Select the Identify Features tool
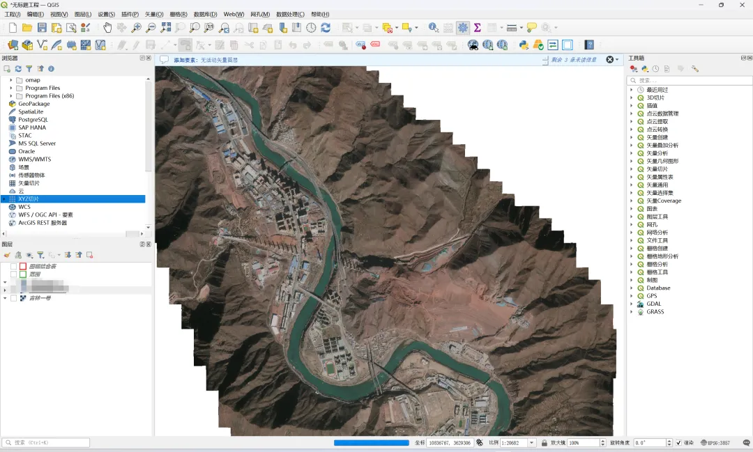This screenshot has height=452, width=753. pyautogui.click(x=433, y=28)
